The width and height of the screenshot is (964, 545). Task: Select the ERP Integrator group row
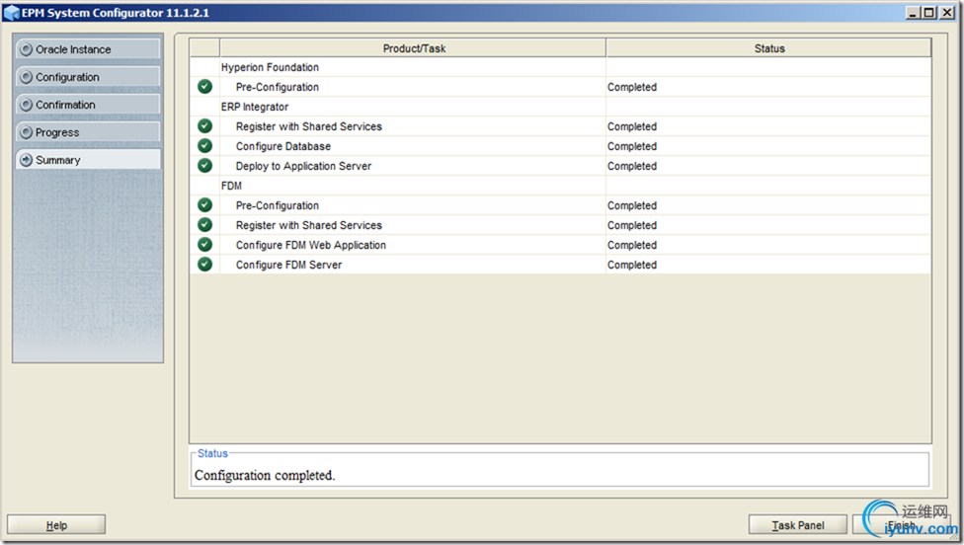click(560, 107)
